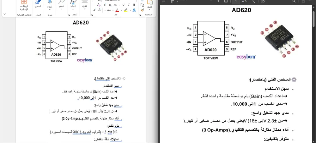Click the page number field in PDF viewer
Viewport: 316px width, 143px height.
(236, 2)
